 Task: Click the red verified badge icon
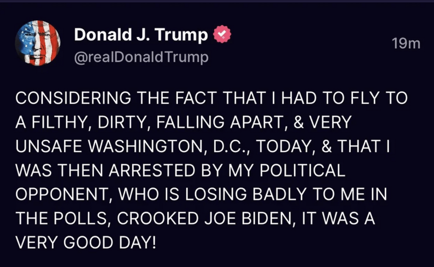coord(221,35)
